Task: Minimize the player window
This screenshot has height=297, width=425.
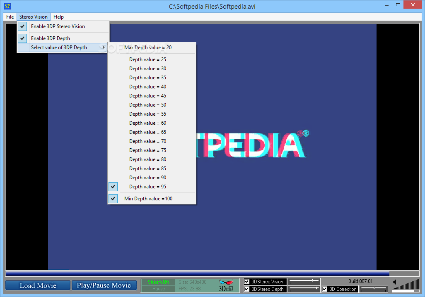Action: (387, 5)
